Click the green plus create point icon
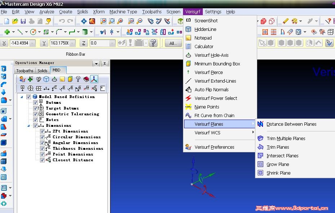The image size is (335, 213). point(7,32)
